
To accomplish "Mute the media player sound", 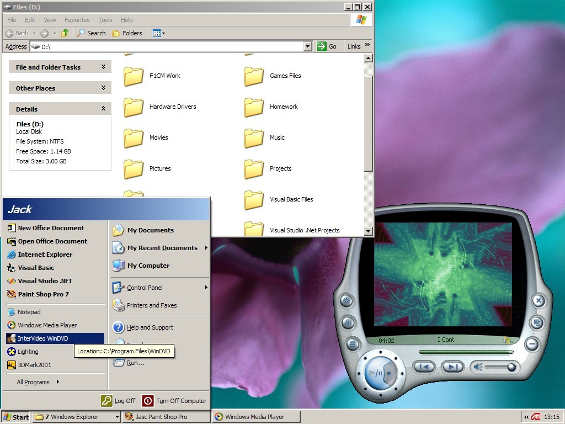I will tap(478, 367).
